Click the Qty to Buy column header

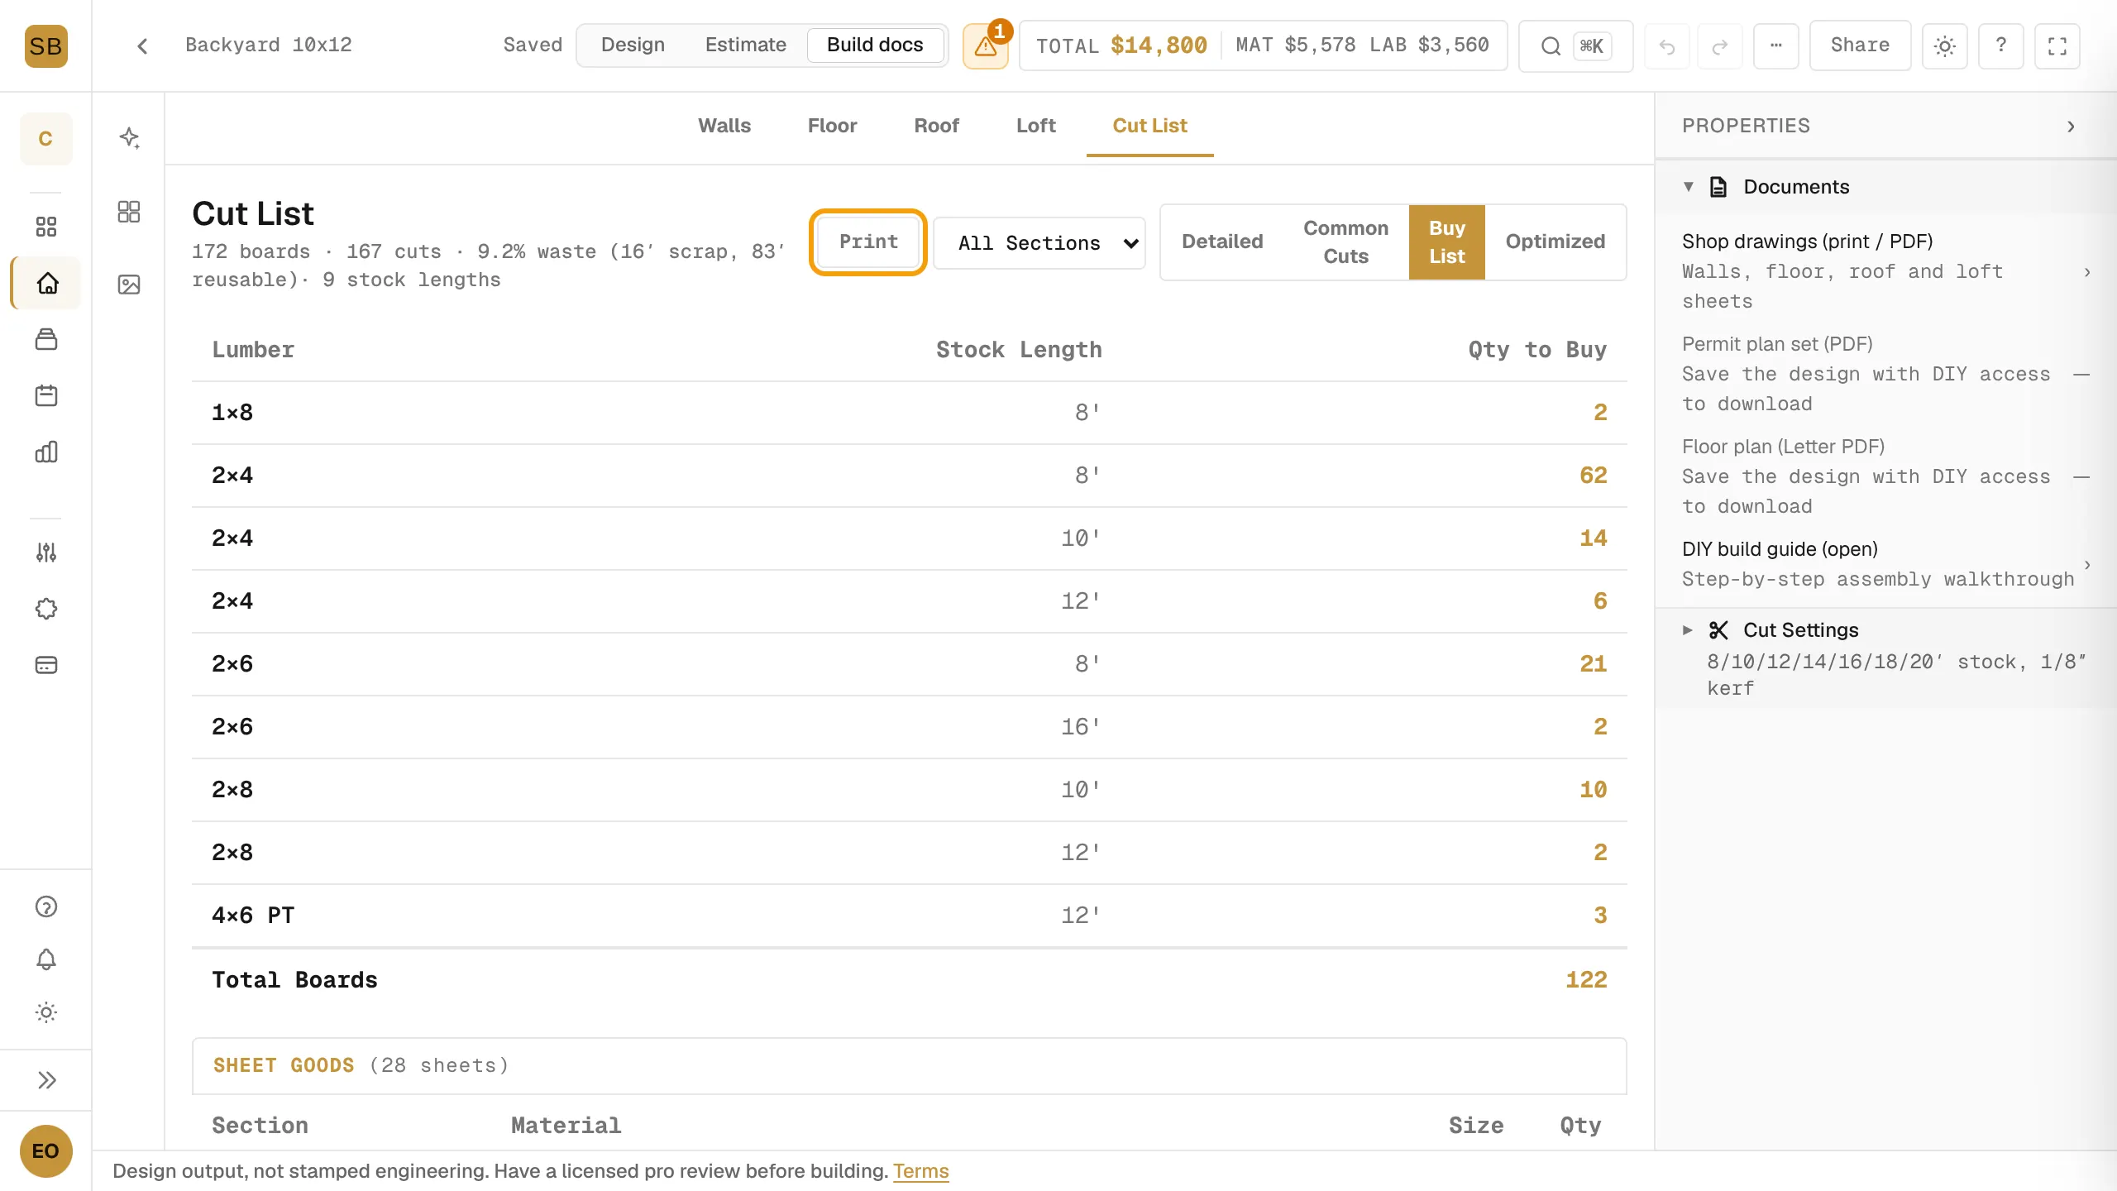pyautogui.click(x=1537, y=350)
